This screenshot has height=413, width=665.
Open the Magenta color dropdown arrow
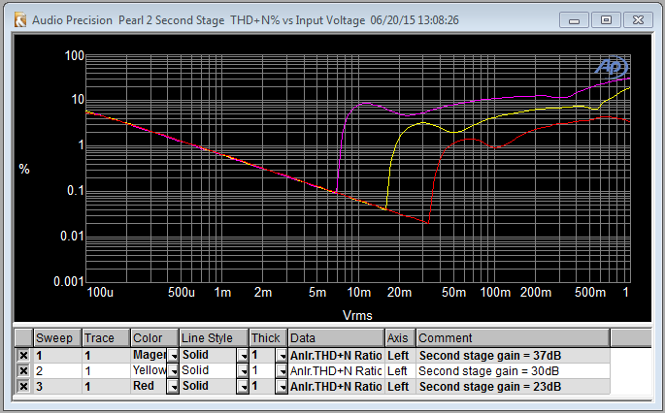[x=173, y=356]
